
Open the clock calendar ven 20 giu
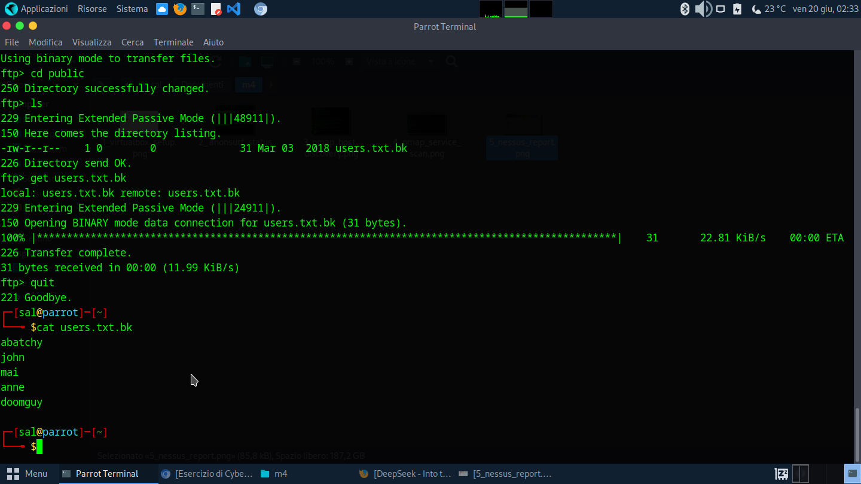(x=825, y=9)
